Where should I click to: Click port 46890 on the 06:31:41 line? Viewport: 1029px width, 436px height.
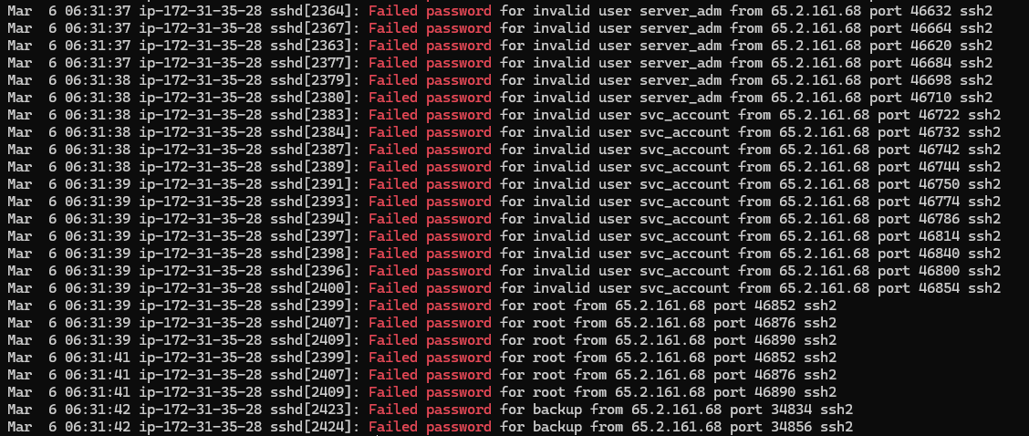pyautogui.click(x=775, y=391)
